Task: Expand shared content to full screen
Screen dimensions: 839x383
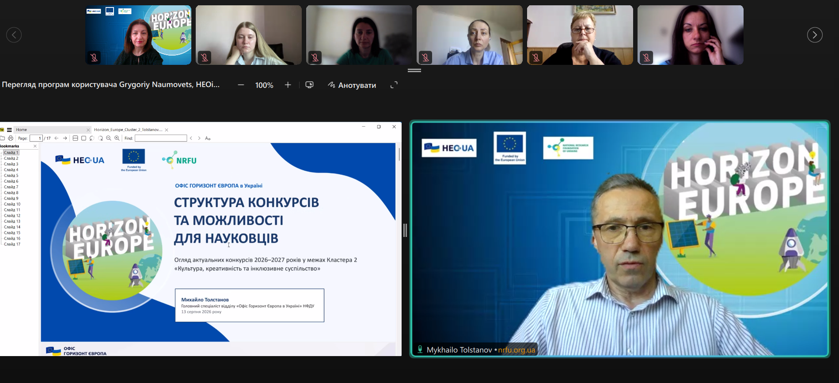Action: click(x=394, y=85)
